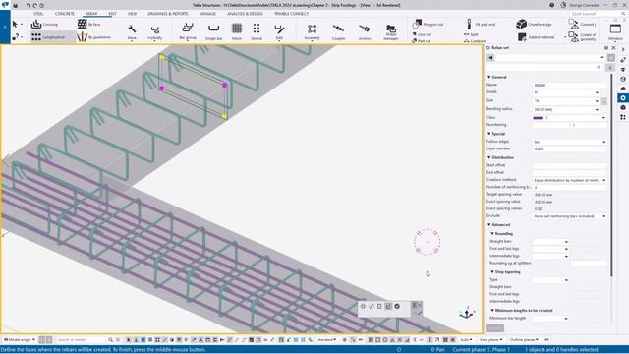Choose the By guidelines rebar tool
The width and height of the screenshot is (629, 354).
tap(94, 37)
